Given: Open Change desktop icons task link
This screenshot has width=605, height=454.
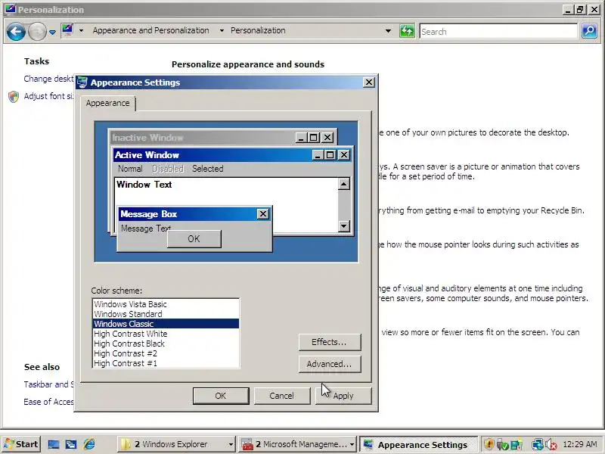Looking at the screenshot, I should tap(48, 79).
